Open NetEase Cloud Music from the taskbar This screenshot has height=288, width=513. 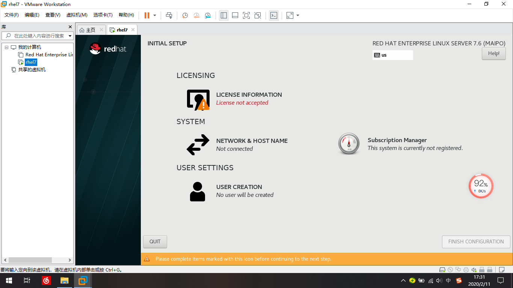(x=46, y=280)
